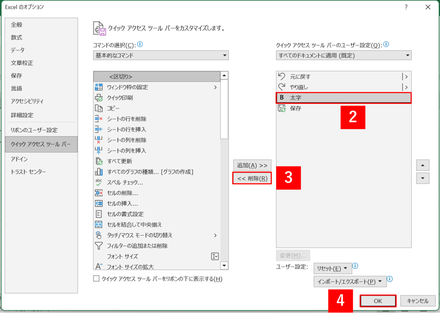Image resolution: width=440 pixels, height=319 pixels.
Task: Open the リセット(E) dropdown button
Action: pyautogui.click(x=333, y=268)
